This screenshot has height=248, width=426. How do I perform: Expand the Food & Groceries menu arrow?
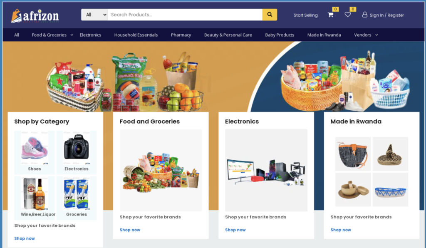tap(72, 35)
